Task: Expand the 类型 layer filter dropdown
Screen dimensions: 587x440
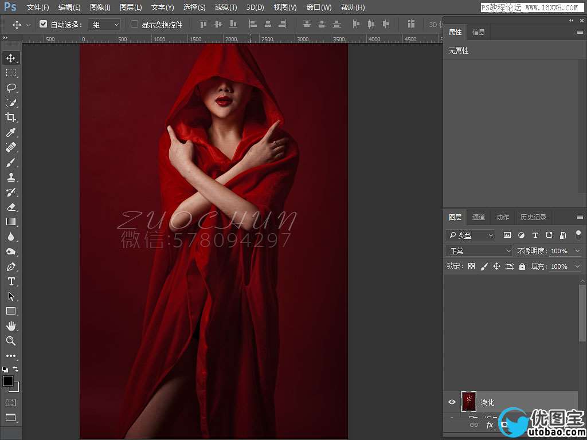Action: (471, 235)
